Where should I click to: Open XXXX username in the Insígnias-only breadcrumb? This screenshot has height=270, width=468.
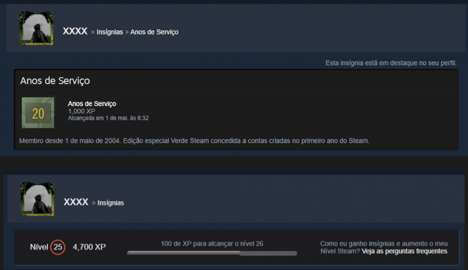click(x=76, y=202)
